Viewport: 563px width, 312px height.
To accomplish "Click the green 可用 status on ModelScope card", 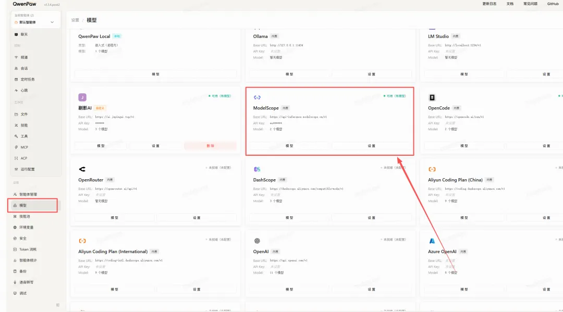I will click(x=395, y=96).
